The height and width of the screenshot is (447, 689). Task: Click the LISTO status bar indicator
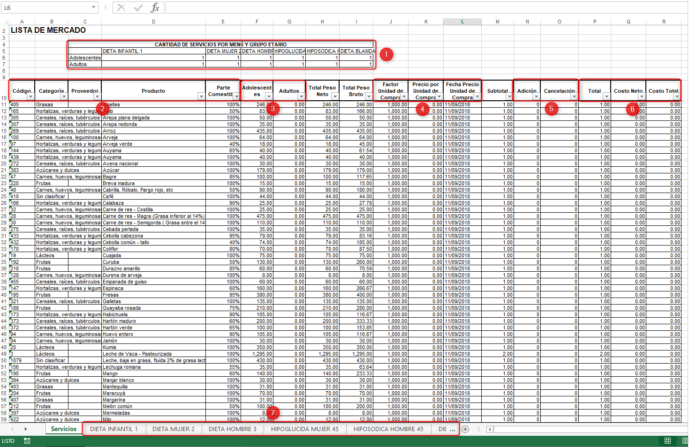pos(8,441)
